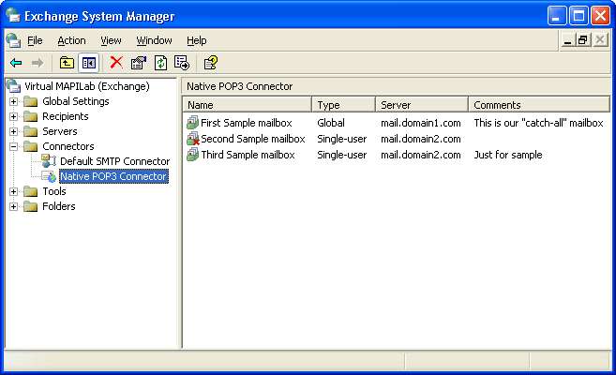The image size is (616, 375).
Task: Click the Recipients folder icon
Action: [31, 116]
